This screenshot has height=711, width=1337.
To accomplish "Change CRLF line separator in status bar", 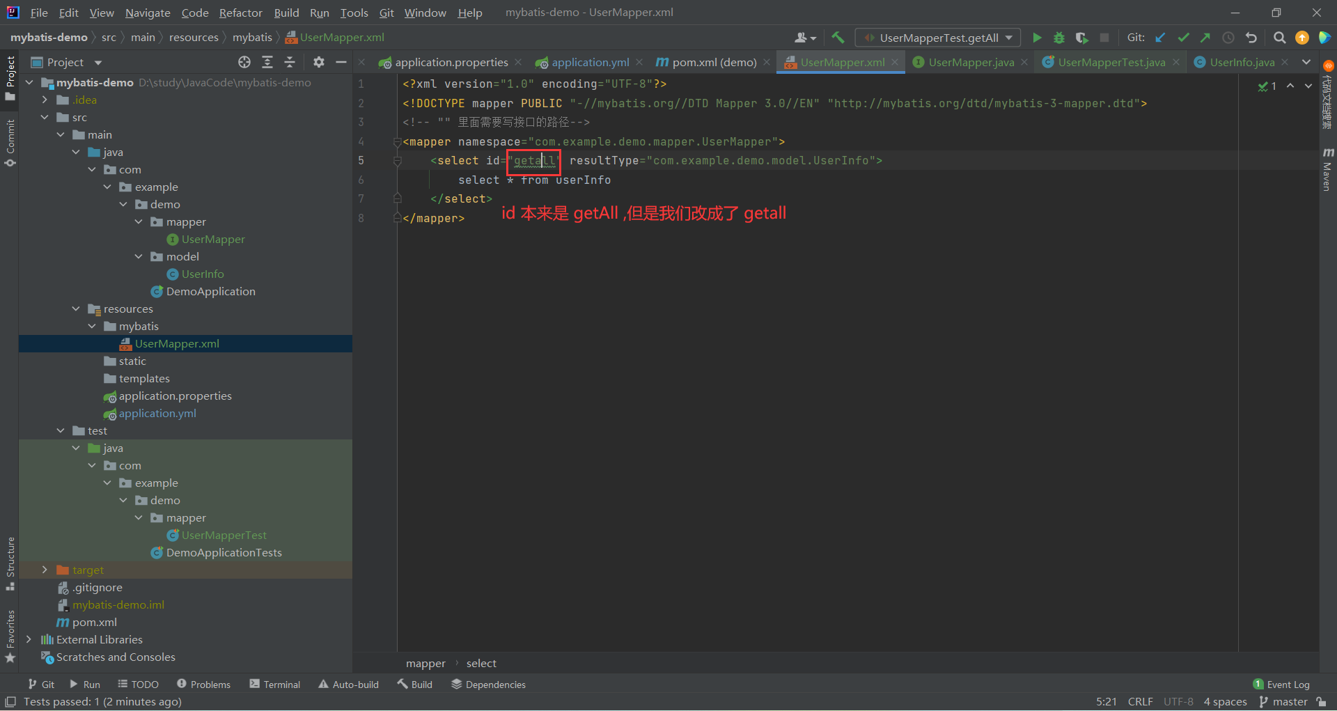I will [1141, 701].
